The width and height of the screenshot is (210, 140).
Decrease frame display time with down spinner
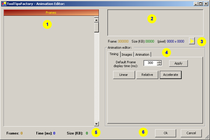(159, 64)
